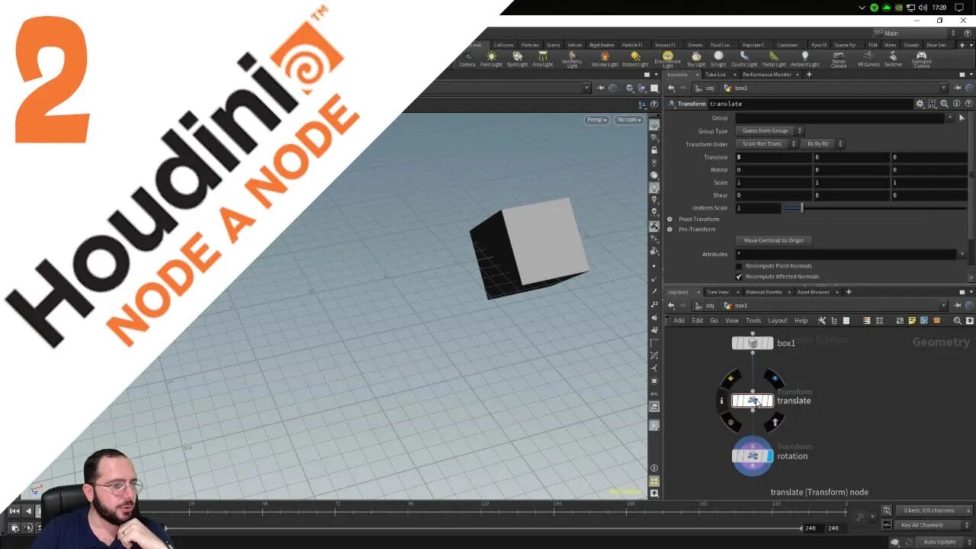The height and width of the screenshot is (549, 976).
Task: Select the Environment Light shelf tool
Action: pos(667,60)
